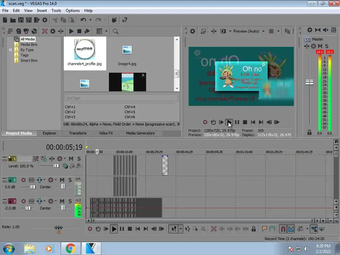Open the Insert menu
The image size is (340, 255).
tap(42, 11)
